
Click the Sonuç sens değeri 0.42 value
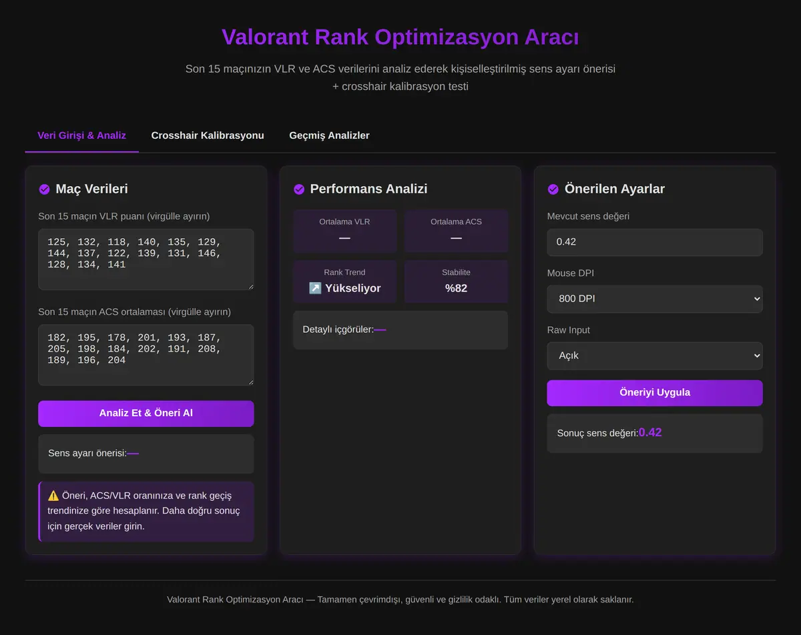pos(650,432)
